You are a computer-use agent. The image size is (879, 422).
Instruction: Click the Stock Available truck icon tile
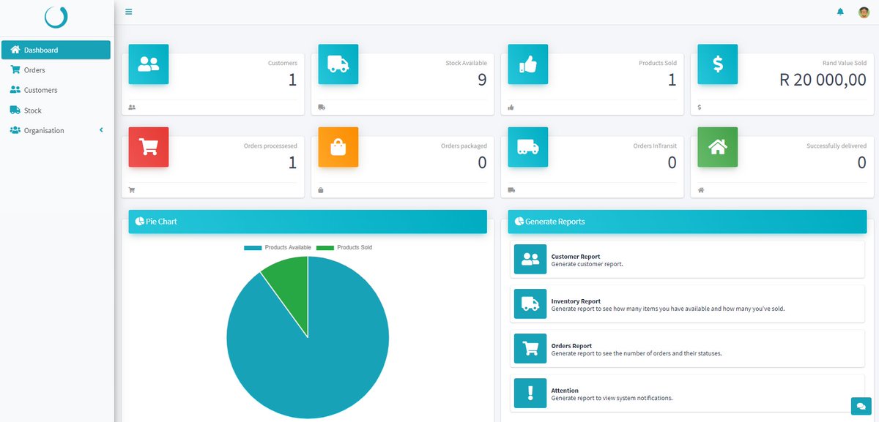tap(338, 64)
